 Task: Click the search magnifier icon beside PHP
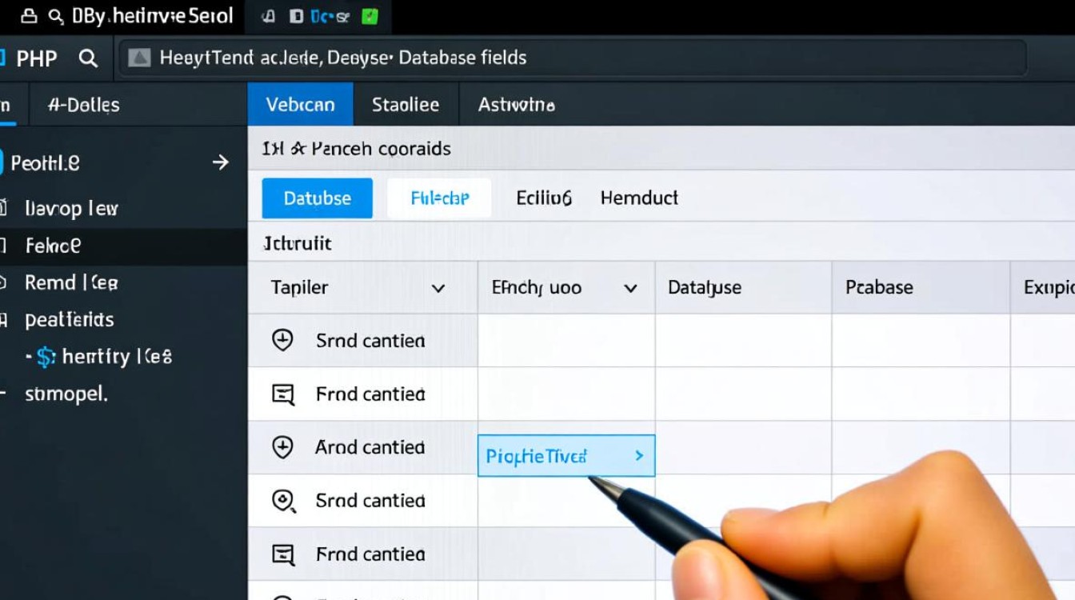point(88,58)
